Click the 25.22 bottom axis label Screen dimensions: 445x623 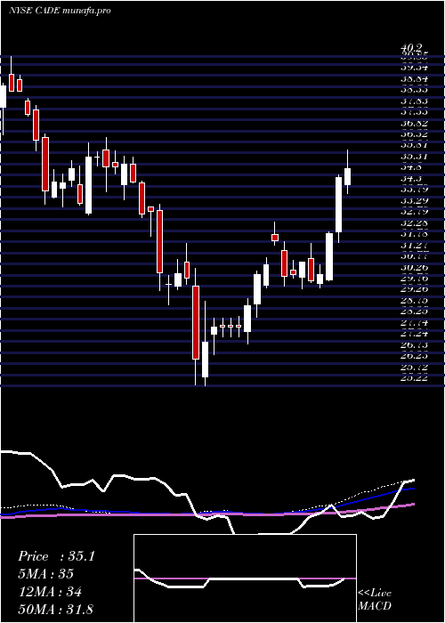(414, 378)
